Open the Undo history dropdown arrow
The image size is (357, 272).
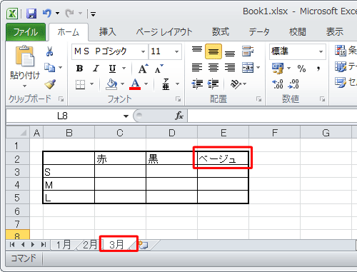point(57,14)
